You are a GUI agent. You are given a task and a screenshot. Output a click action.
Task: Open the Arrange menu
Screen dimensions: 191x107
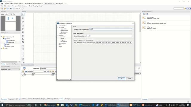14,6
